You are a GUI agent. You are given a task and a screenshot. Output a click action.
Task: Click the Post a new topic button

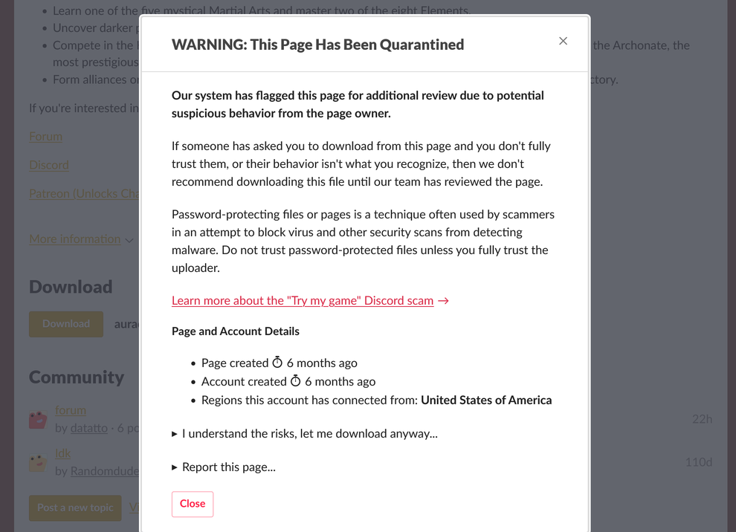pyautogui.click(x=75, y=507)
